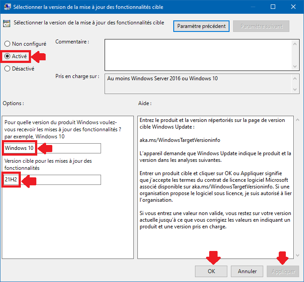The width and height of the screenshot is (304, 282).
Task: Confirm with the OK button
Action: (x=211, y=271)
